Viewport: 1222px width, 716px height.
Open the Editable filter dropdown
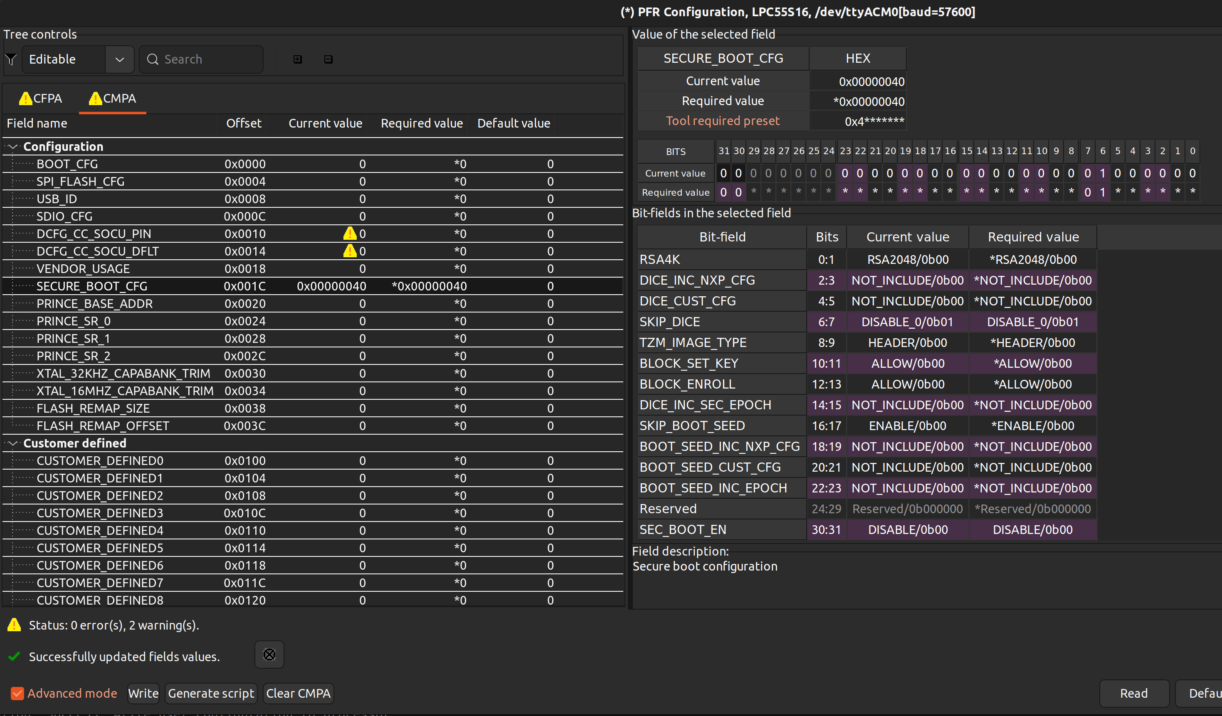click(x=119, y=59)
